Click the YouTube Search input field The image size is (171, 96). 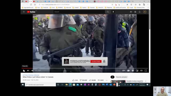click(x=79, y=12)
